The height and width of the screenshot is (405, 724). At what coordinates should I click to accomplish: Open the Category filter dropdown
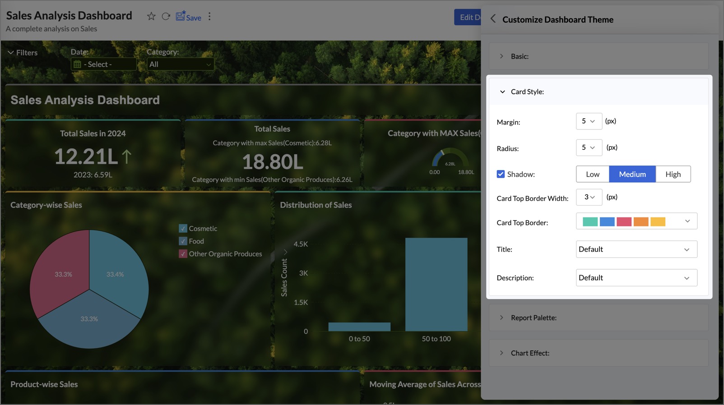point(180,64)
